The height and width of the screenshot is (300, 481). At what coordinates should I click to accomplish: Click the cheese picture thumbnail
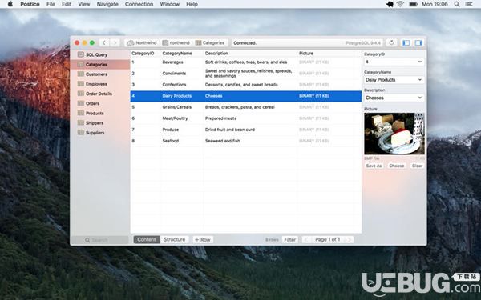click(x=394, y=134)
